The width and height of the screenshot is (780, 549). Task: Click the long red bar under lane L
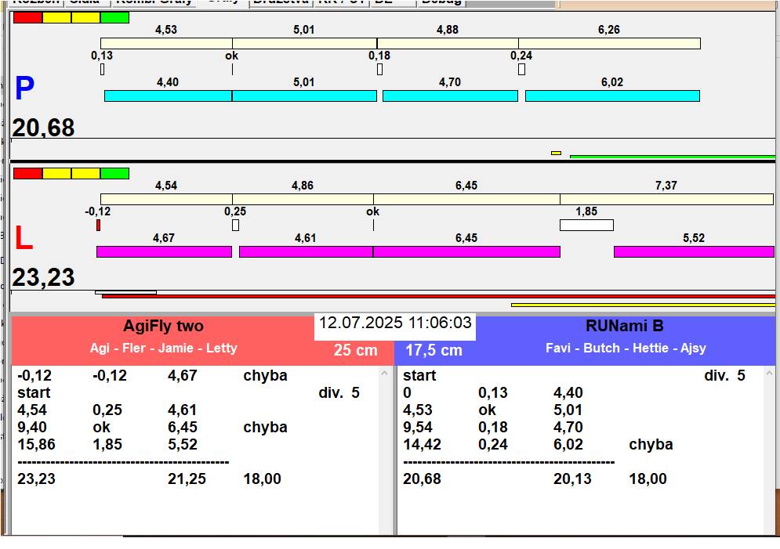(x=438, y=296)
